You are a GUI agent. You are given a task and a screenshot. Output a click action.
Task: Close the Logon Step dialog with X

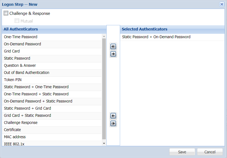pyautogui.click(x=222, y=4)
